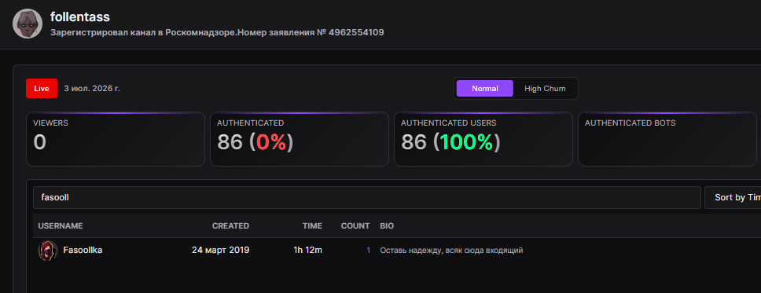The height and width of the screenshot is (293, 761).
Task: Sort by the CREATED column header
Action: point(230,226)
